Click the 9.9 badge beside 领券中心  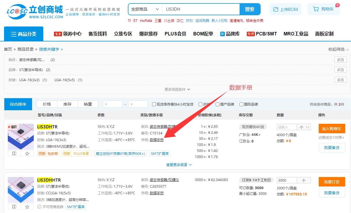58,34
